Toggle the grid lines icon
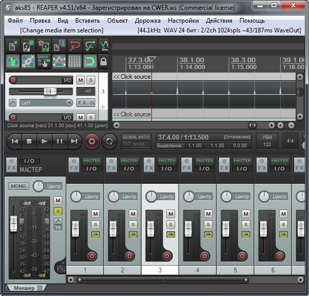Screen dimensions: 309x296 [x=75, y=62]
